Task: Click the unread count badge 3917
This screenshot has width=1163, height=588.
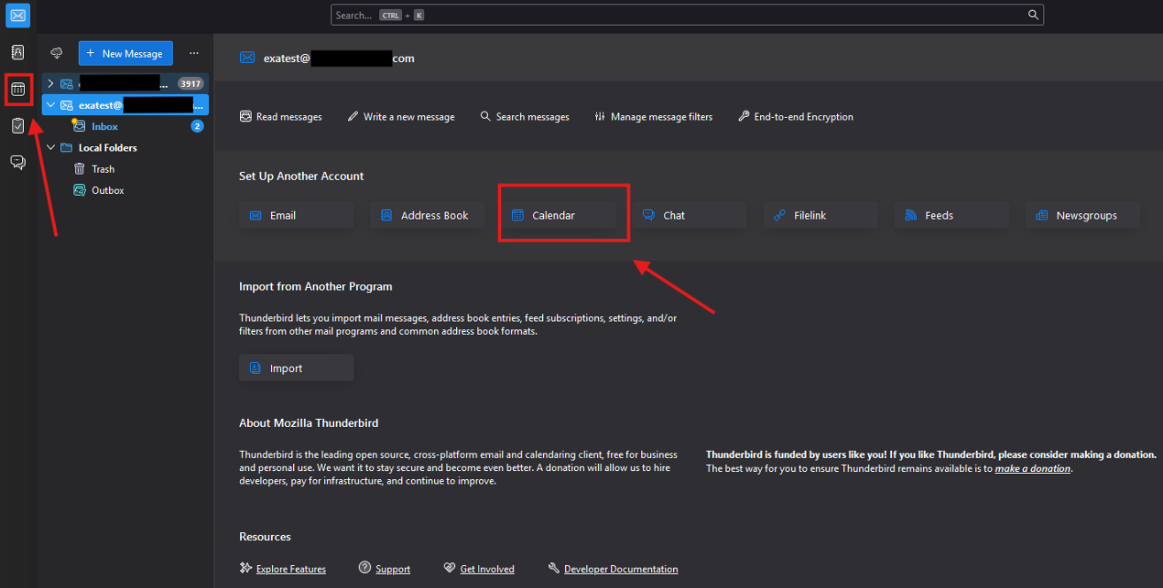Action: point(190,83)
